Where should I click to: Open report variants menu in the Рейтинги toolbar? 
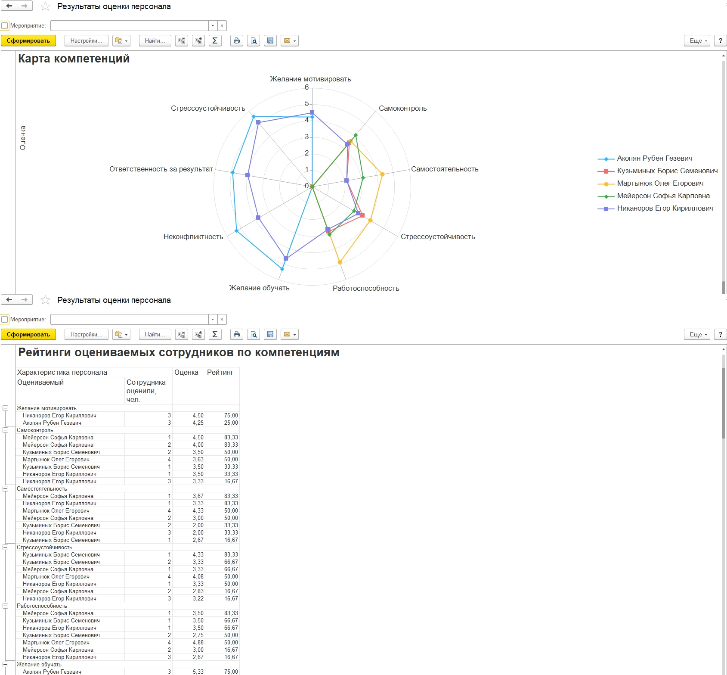[121, 335]
